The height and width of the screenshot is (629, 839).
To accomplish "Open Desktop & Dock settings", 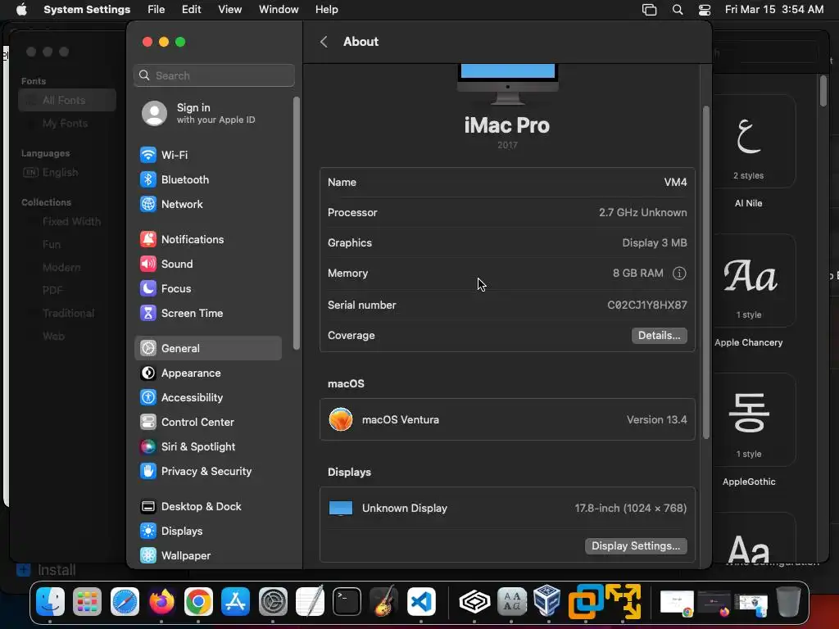I will coord(208,506).
